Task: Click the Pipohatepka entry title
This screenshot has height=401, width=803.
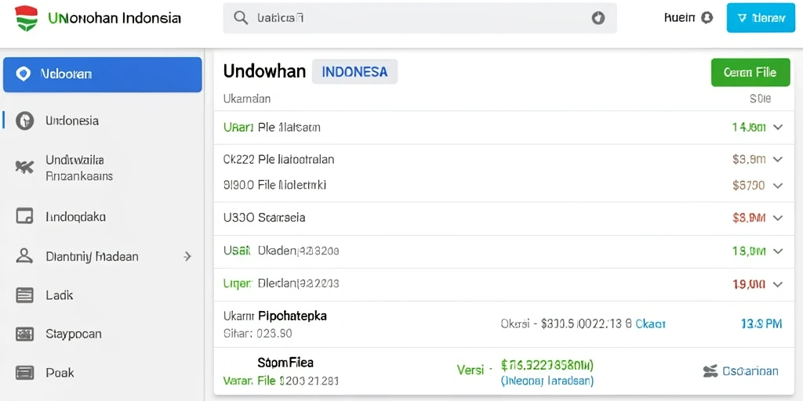Action: click(292, 316)
